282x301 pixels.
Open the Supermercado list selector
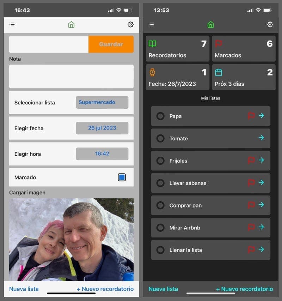(x=102, y=102)
